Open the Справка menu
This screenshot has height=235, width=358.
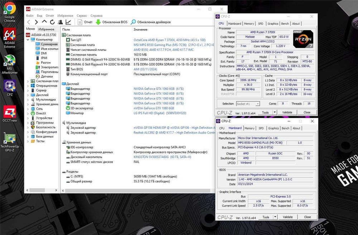click(x=96, y=15)
